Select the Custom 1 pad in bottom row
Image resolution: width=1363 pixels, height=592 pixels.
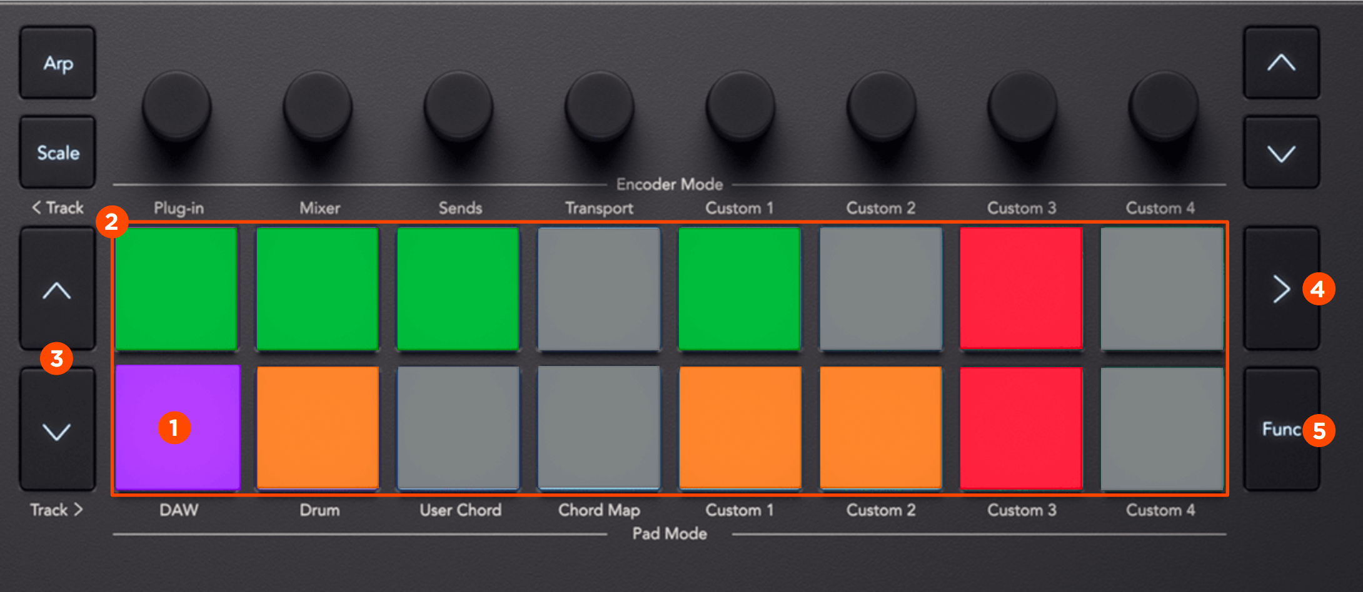740,428
